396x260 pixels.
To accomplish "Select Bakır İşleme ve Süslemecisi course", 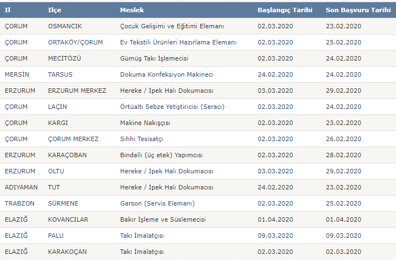I will (163, 219).
